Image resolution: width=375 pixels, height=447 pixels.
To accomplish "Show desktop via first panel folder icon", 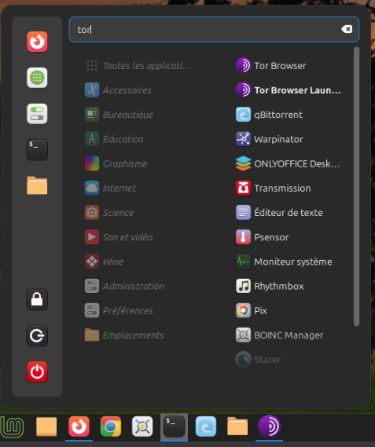I will (x=46, y=427).
